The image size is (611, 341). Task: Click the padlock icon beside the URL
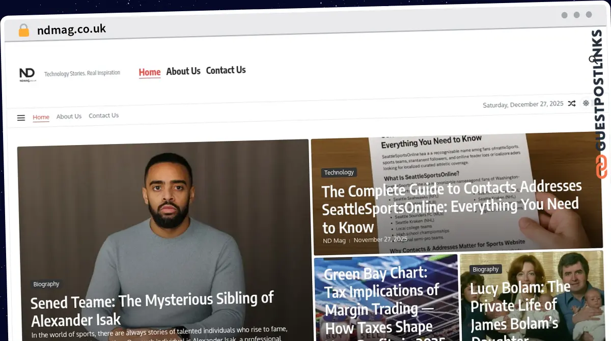pyautogui.click(x=23, y=31)
